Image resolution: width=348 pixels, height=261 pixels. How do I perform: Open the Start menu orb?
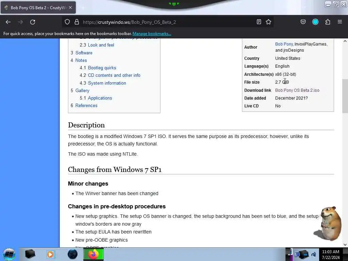click(9, 254)
